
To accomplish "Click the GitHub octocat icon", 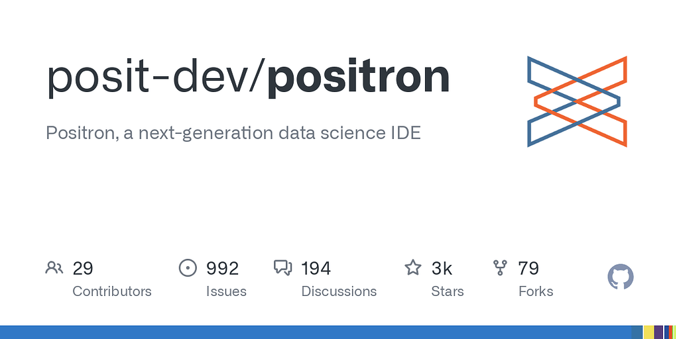I will tap(621, 277).
